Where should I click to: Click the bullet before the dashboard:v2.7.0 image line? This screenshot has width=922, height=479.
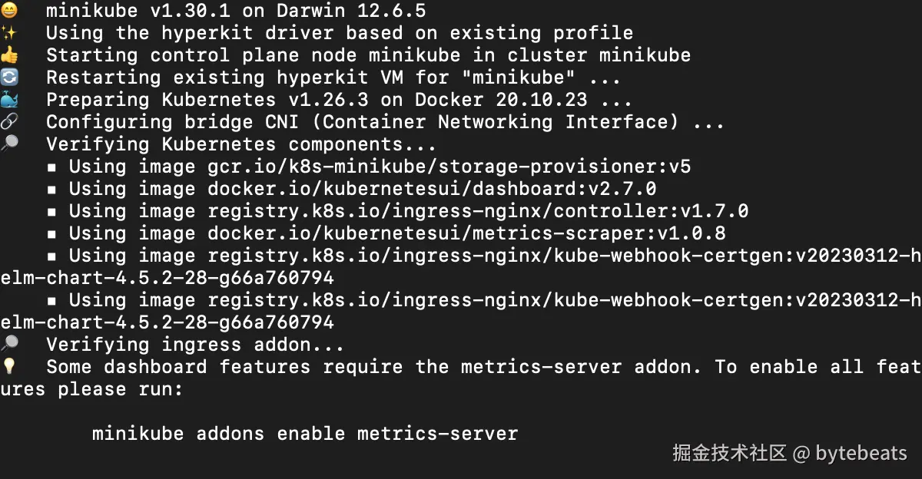pyautogui.click(x=52, y=190)
